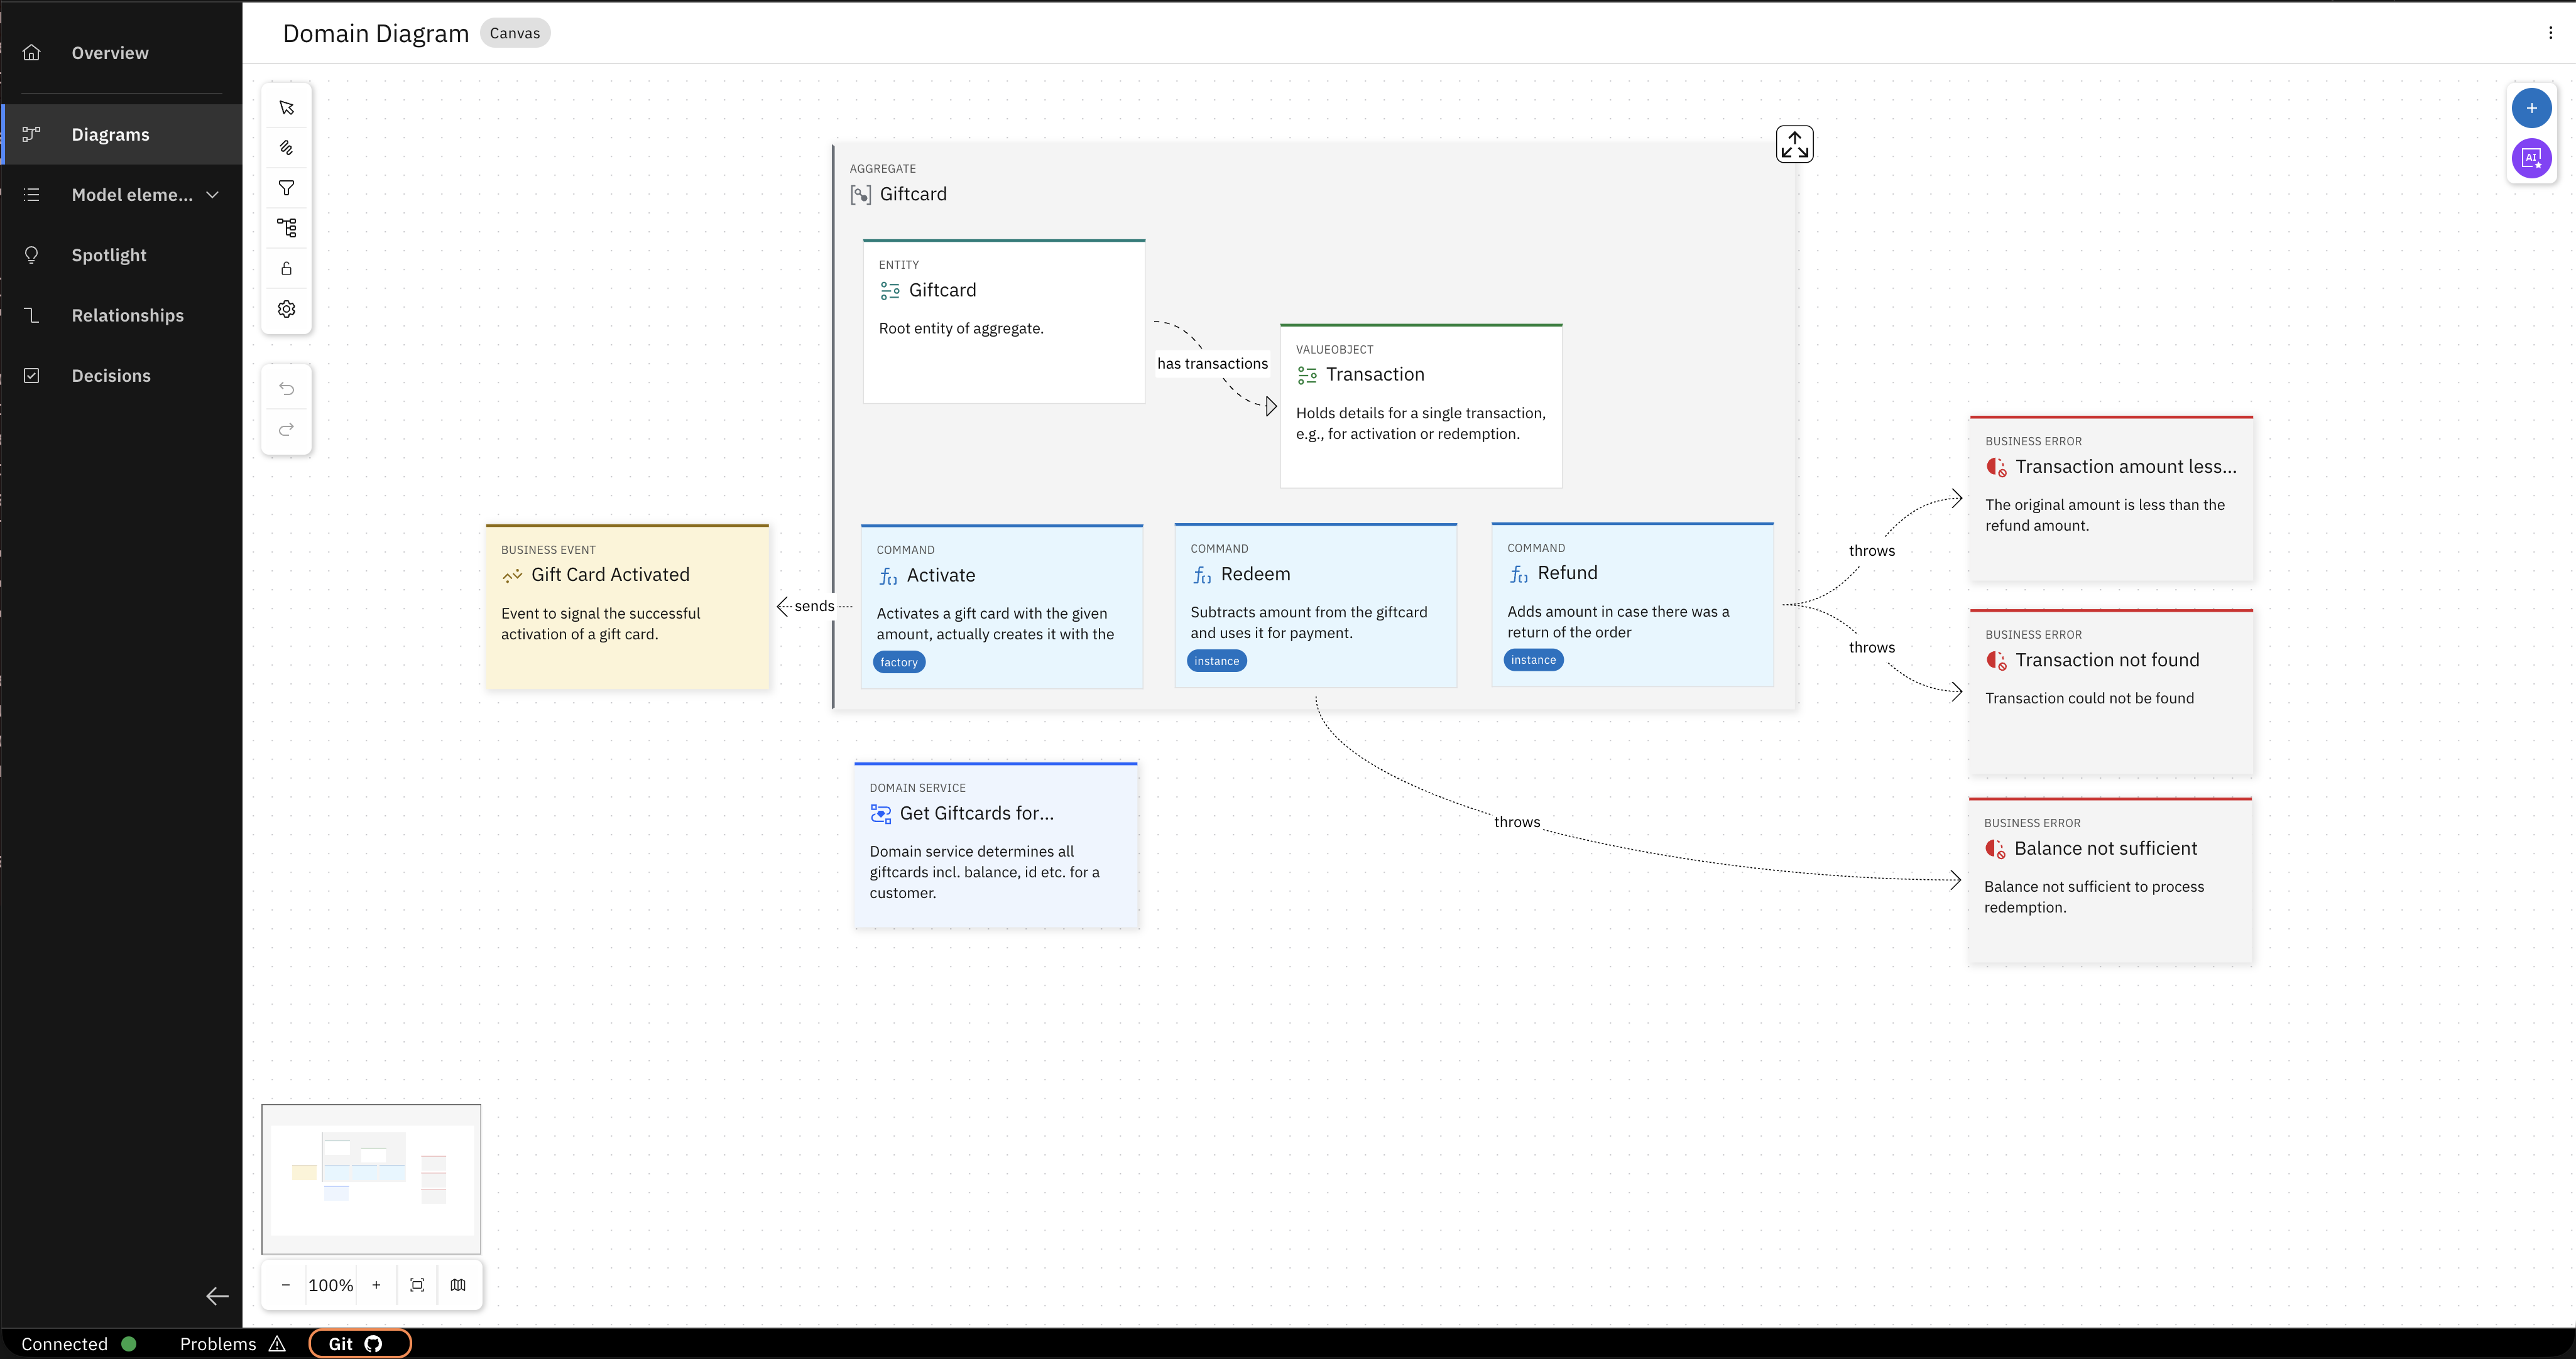Open the hierarchy tree layout tool
This screenshot has width=2576, height=1359.
pyautogui.click(x=287, y=228)
